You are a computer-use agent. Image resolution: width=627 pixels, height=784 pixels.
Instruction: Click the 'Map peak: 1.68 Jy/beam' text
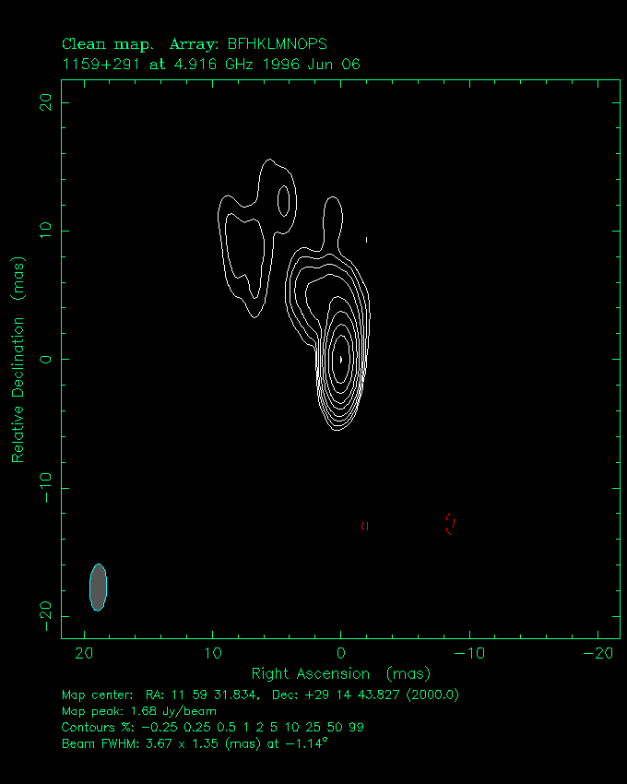click(x=138, y=711)
